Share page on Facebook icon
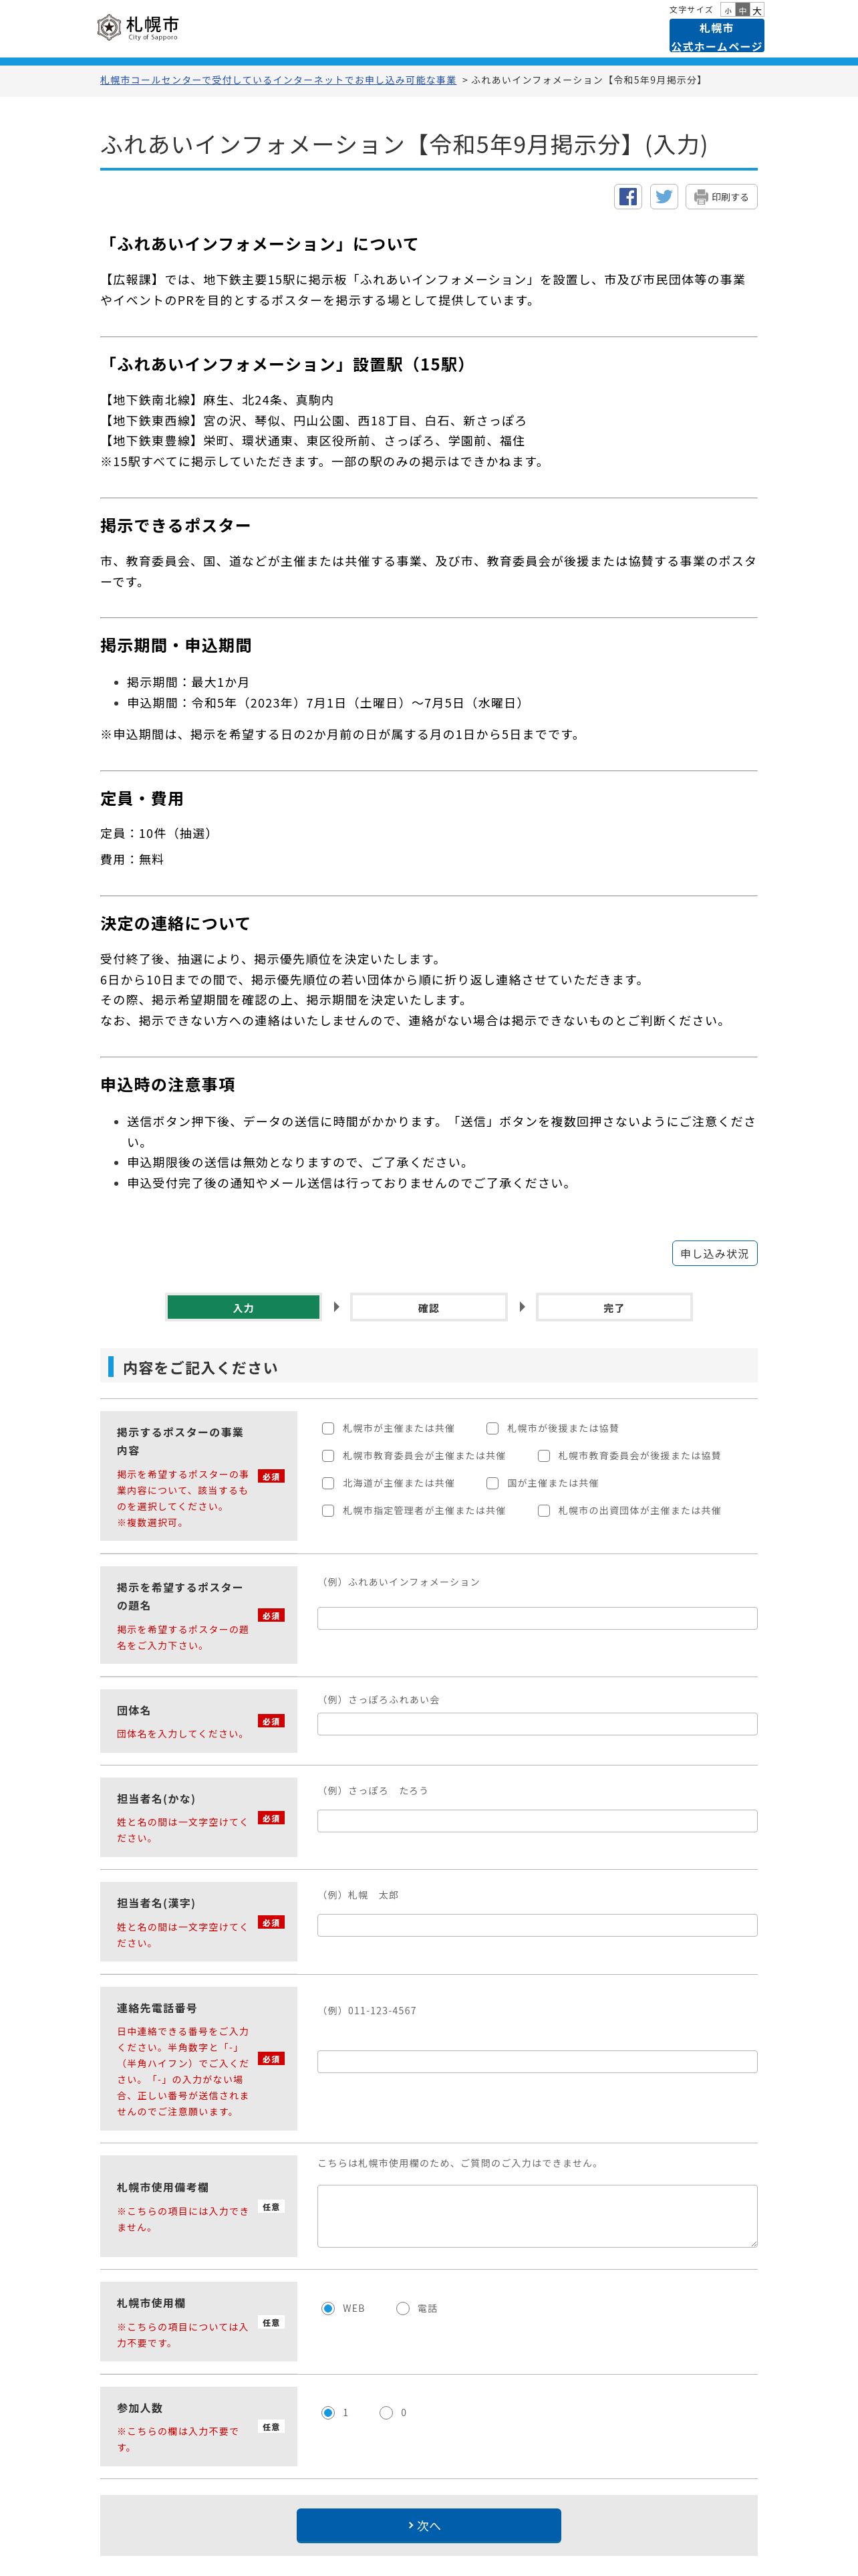 (627, 196)
